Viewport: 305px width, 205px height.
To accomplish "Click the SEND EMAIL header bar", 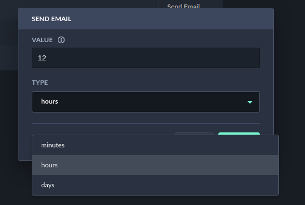I will tap(146, 19).
